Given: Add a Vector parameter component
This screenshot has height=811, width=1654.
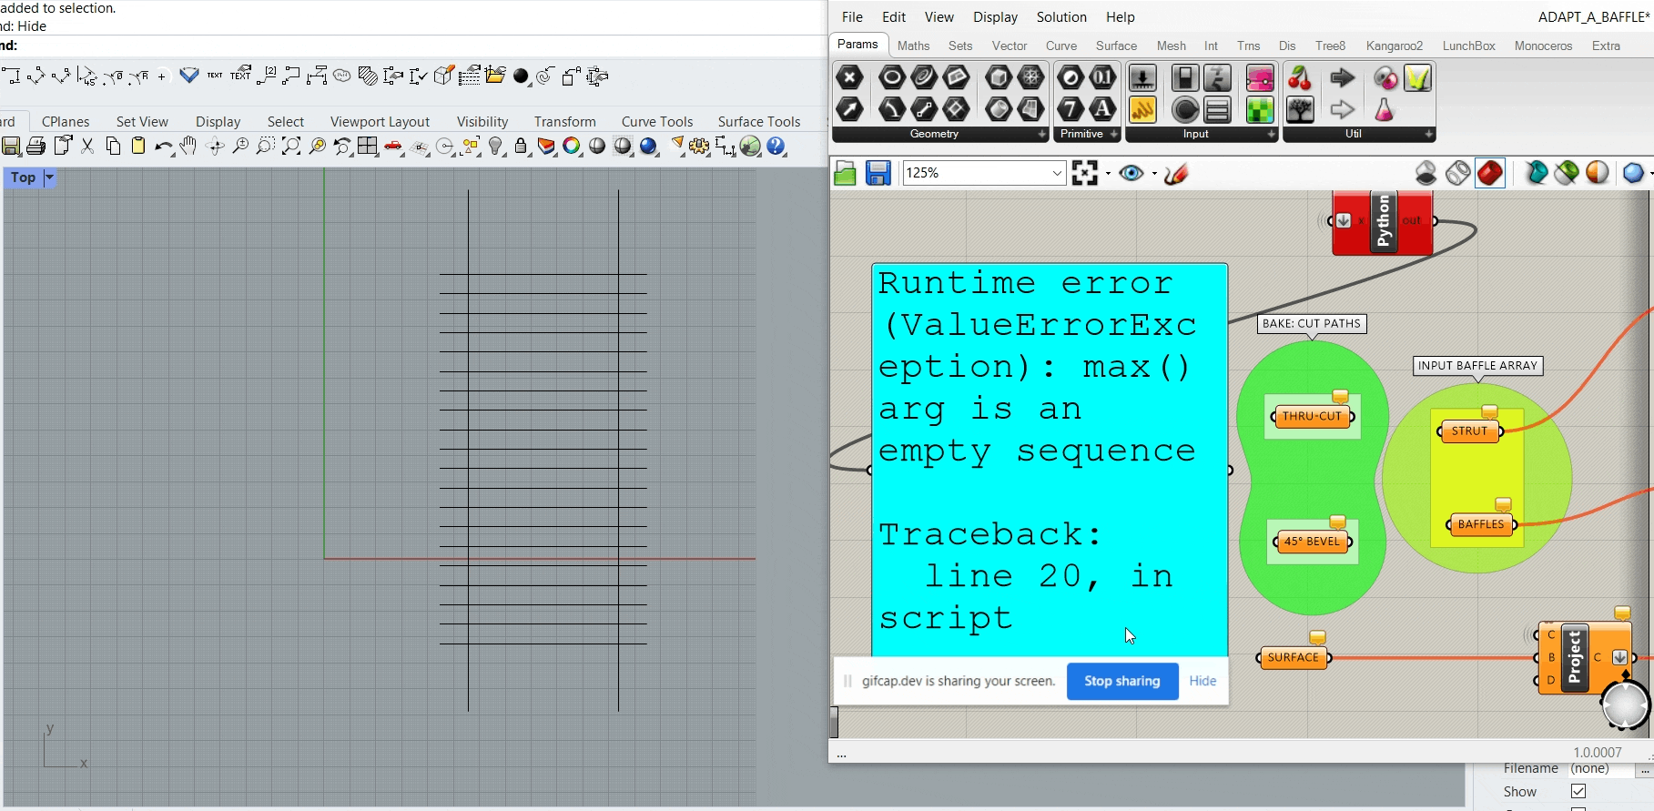Looking at the screenshot, I should click(849, 110).
